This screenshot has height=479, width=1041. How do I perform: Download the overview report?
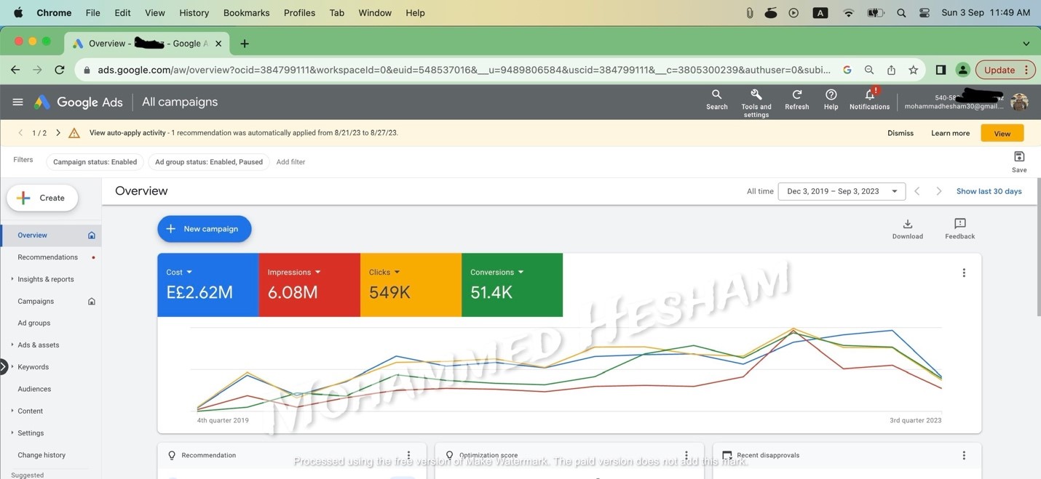pos(907,225)
